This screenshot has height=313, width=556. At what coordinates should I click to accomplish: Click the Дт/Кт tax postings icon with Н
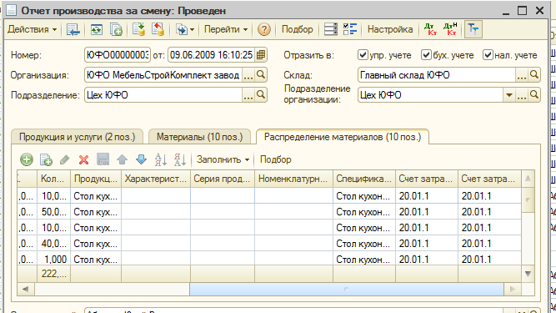[x=450, y=29]
